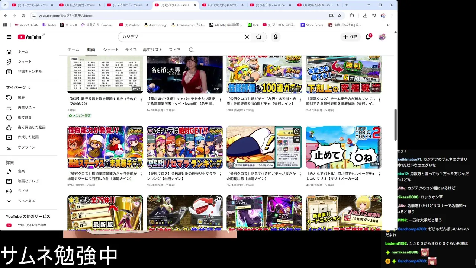The image size is (476, 268).
Task: Bookmark this page with star
Action: 340,16
